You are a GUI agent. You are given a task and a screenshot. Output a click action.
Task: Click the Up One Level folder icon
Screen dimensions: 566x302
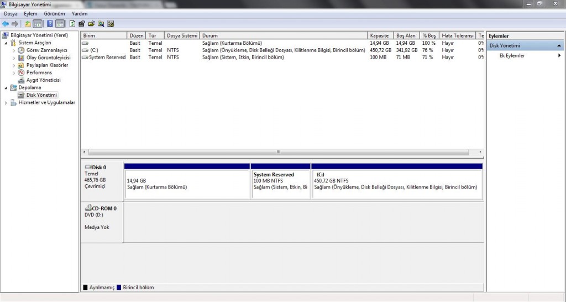click(28, 24)
